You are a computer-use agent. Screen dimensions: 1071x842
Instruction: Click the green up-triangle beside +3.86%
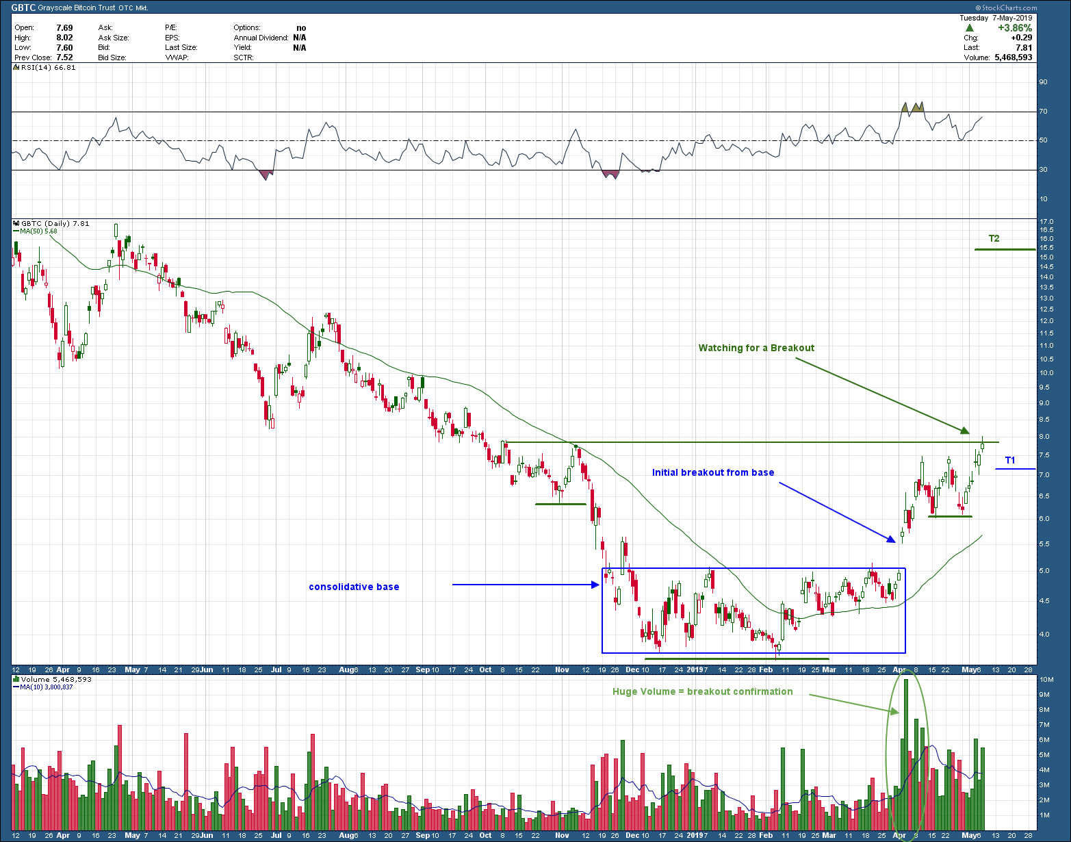(969, 28)
